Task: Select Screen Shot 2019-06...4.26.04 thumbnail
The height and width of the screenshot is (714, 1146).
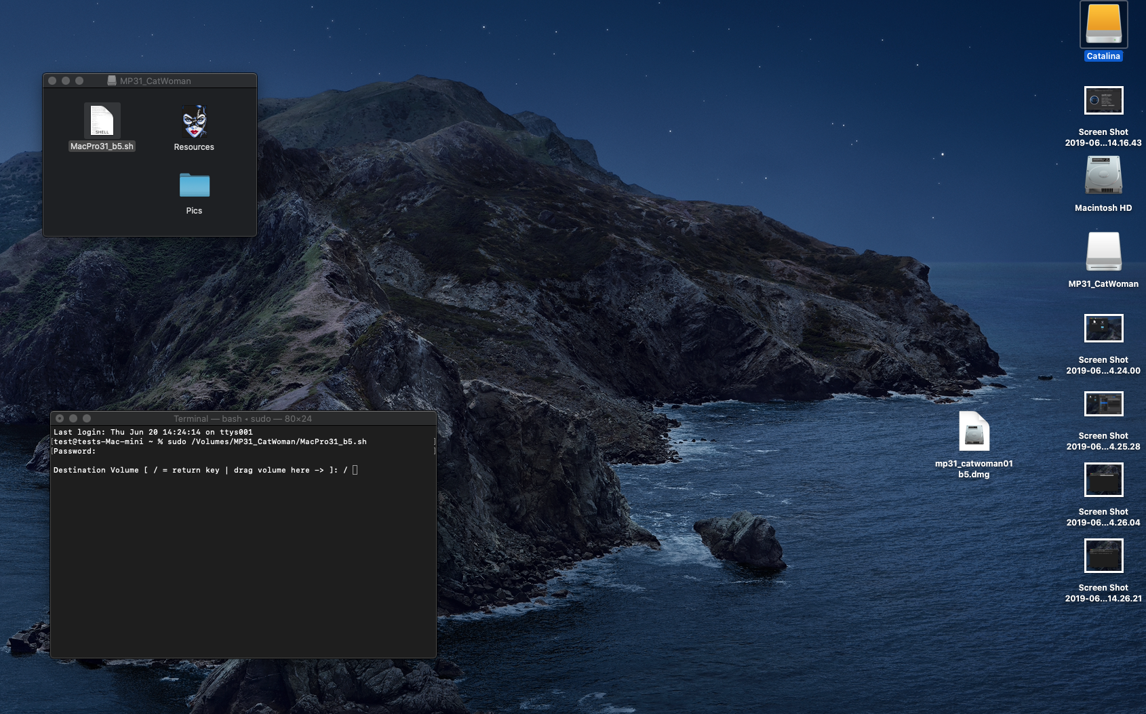Action: [x=1103, y=480]
